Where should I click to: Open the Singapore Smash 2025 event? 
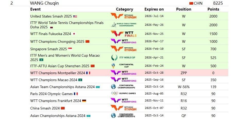tap(48, 49)
